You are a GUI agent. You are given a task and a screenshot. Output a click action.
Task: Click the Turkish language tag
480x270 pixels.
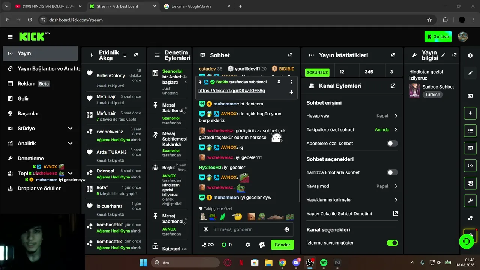pyautogui.click(x=432, y=94)
